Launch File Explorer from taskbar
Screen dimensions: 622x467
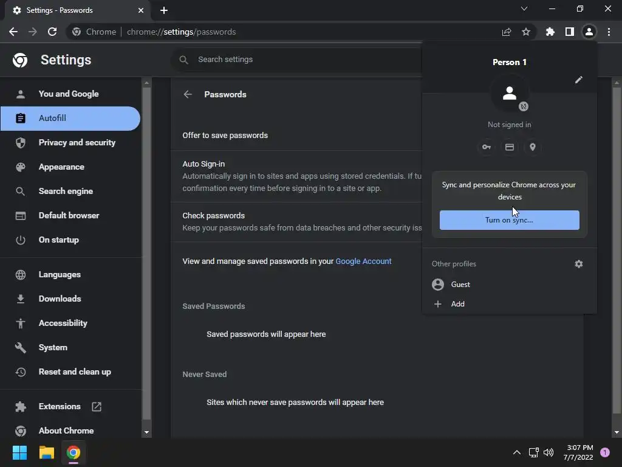coord(46,452)
